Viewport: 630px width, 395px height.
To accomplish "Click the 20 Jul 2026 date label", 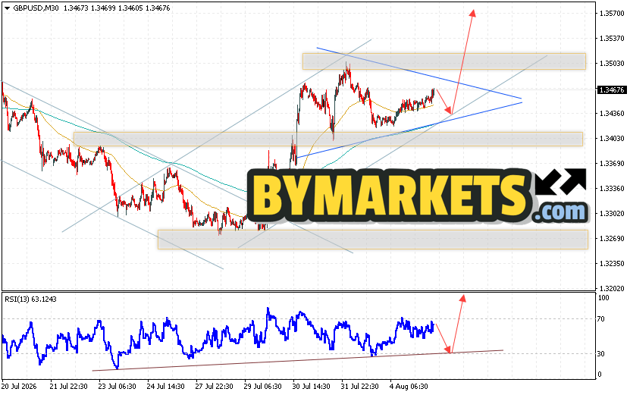I will coord(19,387).
